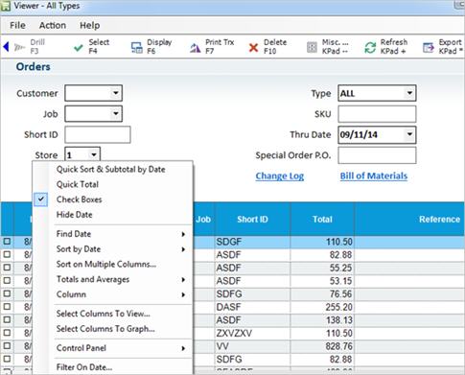Screen dimensions: 465x375
Task: Check the box beside the 82.88 ASDF row
Action: click(7, 254)
